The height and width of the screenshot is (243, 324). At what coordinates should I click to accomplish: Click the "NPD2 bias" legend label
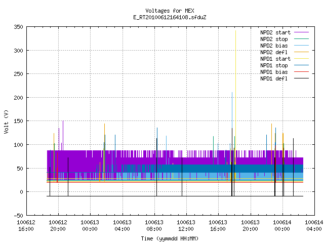point(274,46)
